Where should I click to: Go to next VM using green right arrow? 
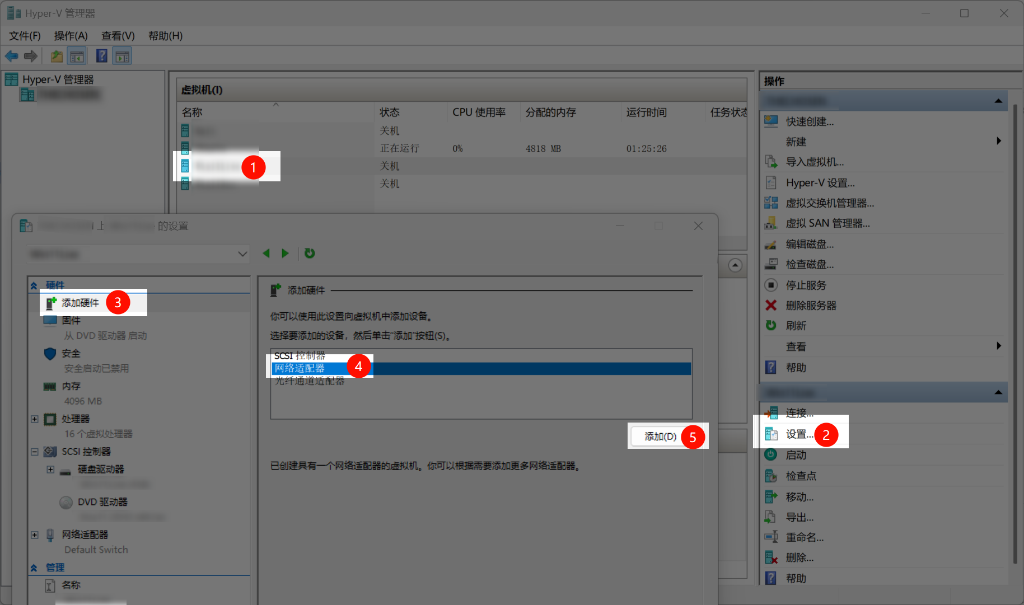(285, 254)
